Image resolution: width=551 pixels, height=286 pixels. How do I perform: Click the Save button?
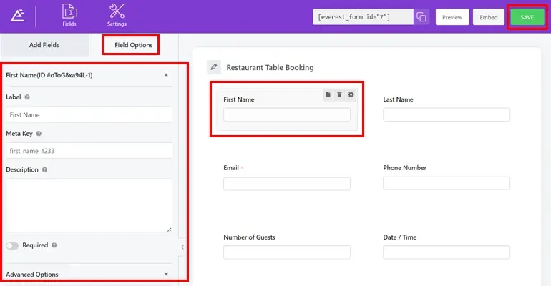click(x=527, y=17)
